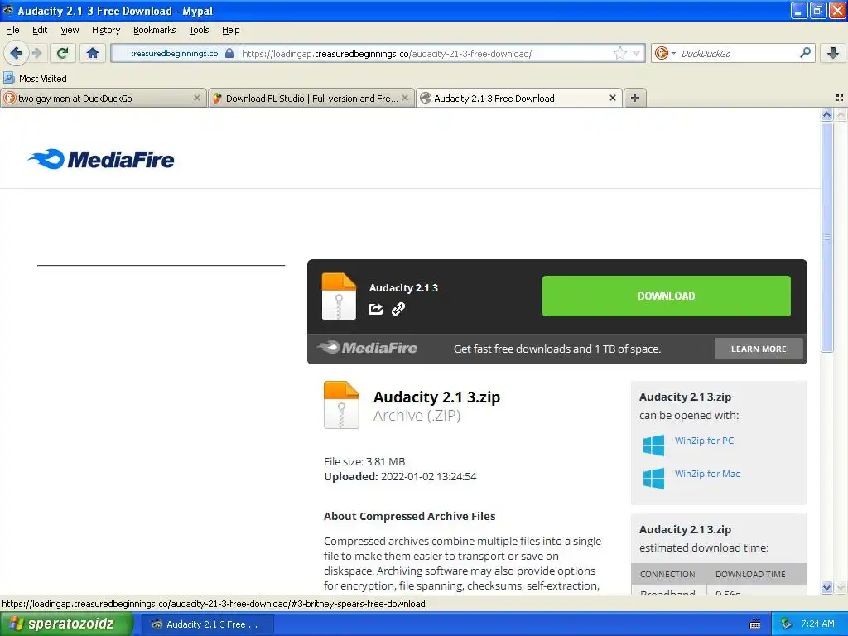The height and width of the screenshot is (636, 848).
Task: Open the WinZip for Mac link
Action: coord(707,474)
